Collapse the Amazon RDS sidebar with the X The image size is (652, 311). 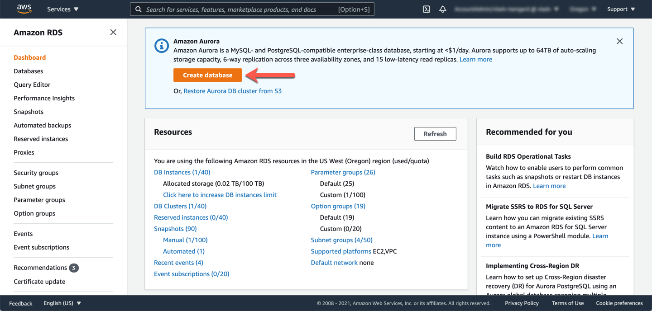(x=113, y=32)
